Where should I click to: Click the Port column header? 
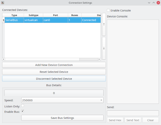click(x=55, y=15)
